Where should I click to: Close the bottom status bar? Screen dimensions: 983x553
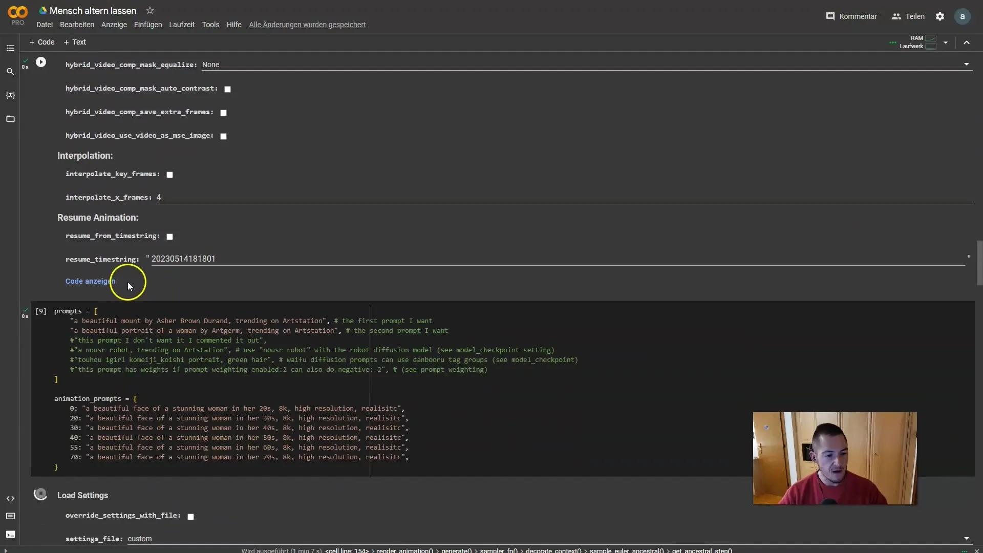tap(976, 550)
